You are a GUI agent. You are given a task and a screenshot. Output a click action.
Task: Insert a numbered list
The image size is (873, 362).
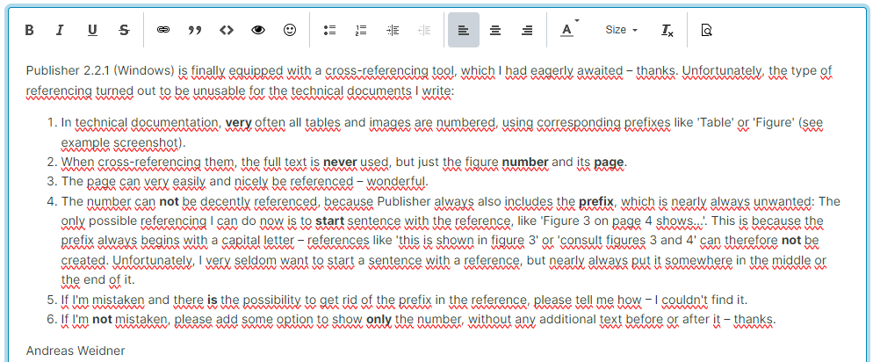point(361,30)
